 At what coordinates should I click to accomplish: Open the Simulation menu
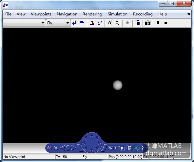click(x=118, y=14)
